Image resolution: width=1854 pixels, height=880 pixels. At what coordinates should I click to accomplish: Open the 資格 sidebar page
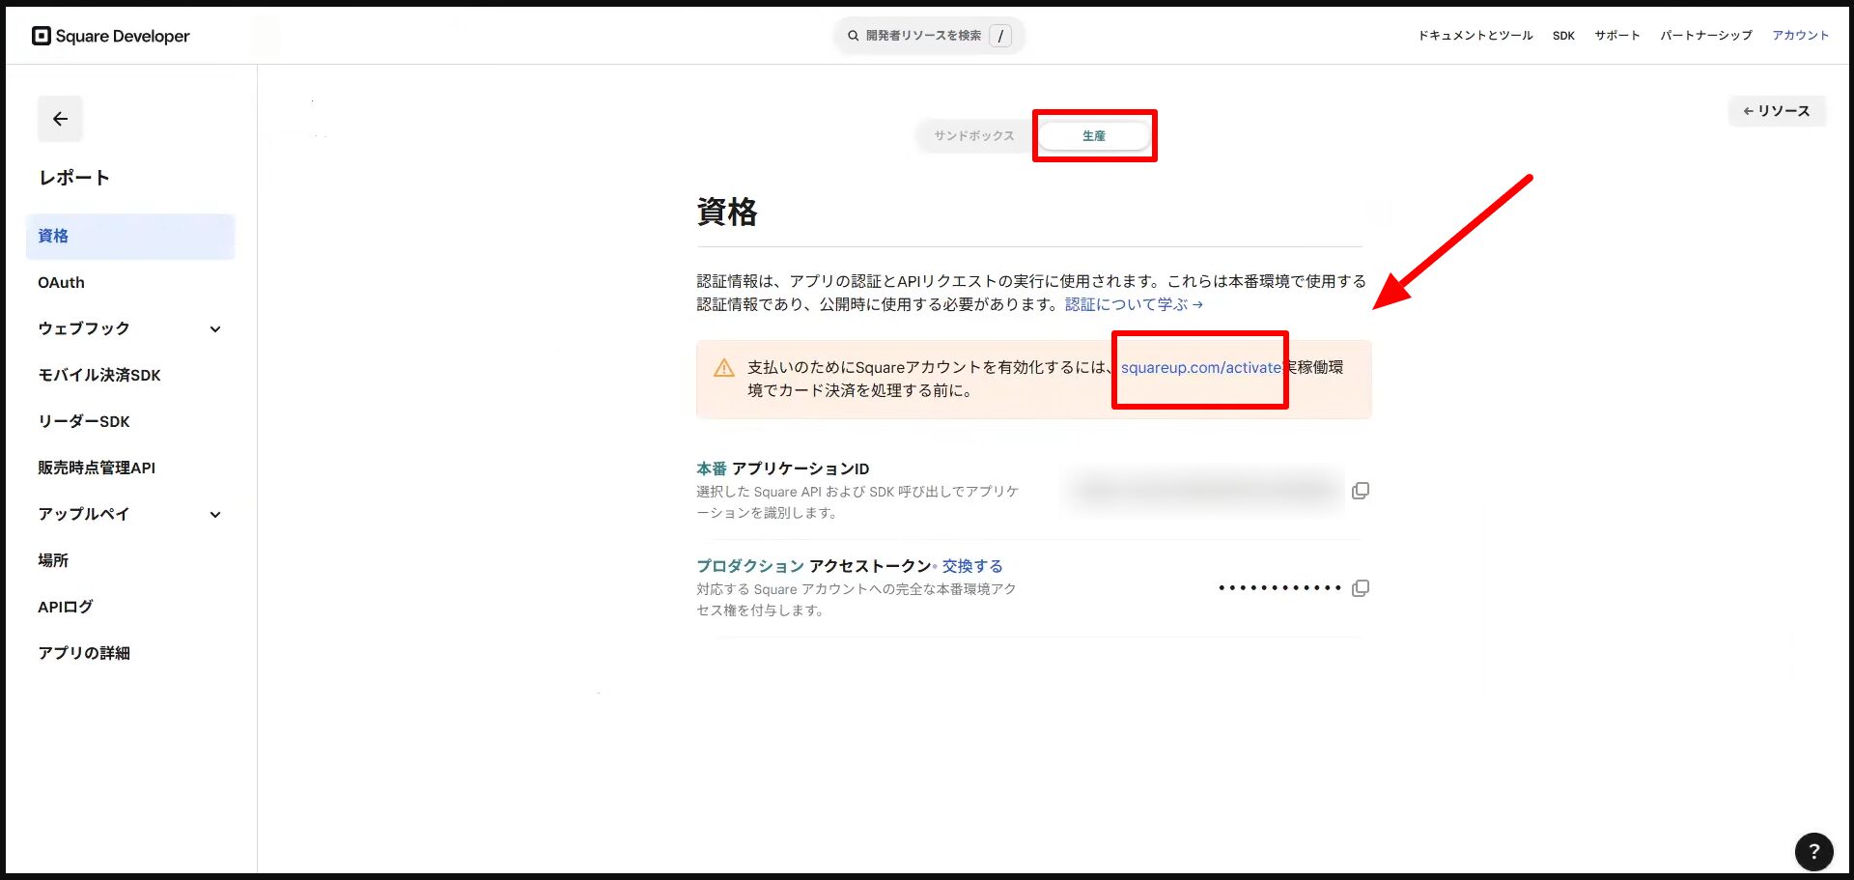tap(130, 237)
